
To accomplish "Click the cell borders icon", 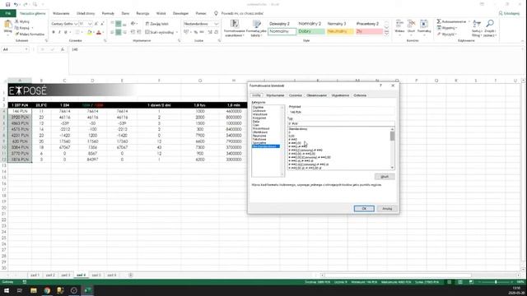I will tap(77, 32).
